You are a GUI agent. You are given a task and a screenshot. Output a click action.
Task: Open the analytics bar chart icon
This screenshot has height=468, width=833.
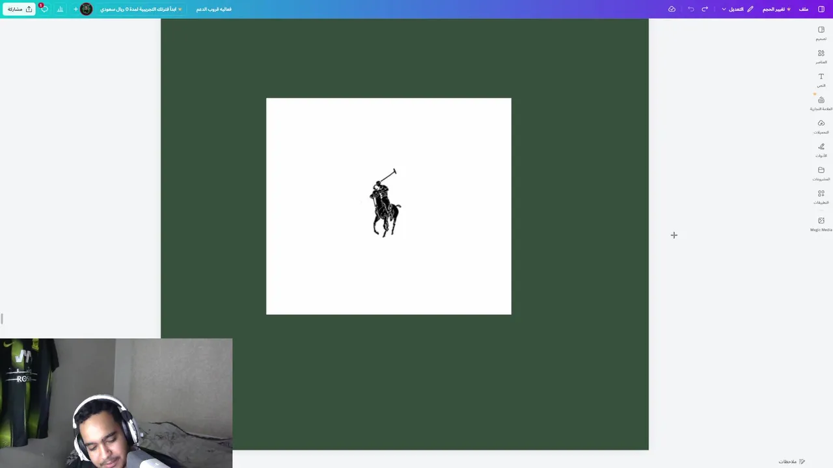pos(60,9)
